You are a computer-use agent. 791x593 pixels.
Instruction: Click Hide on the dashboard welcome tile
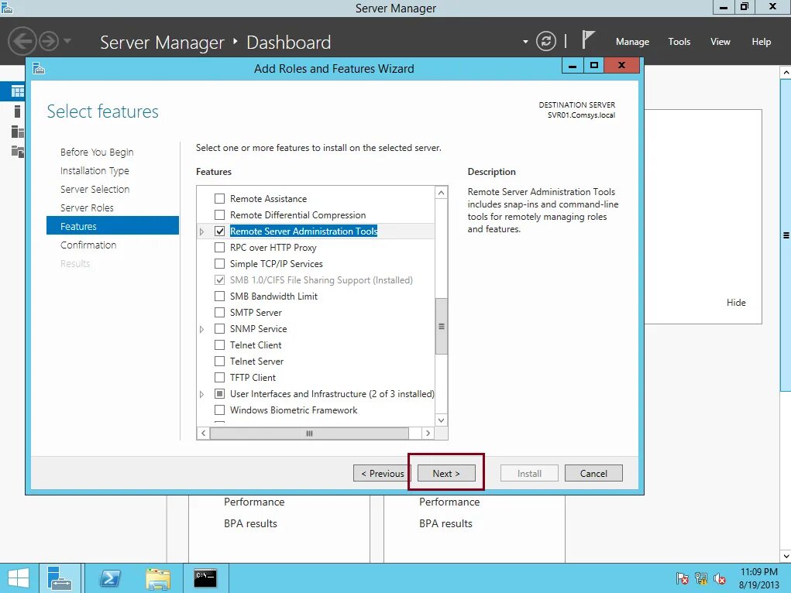tap(736, 303)
